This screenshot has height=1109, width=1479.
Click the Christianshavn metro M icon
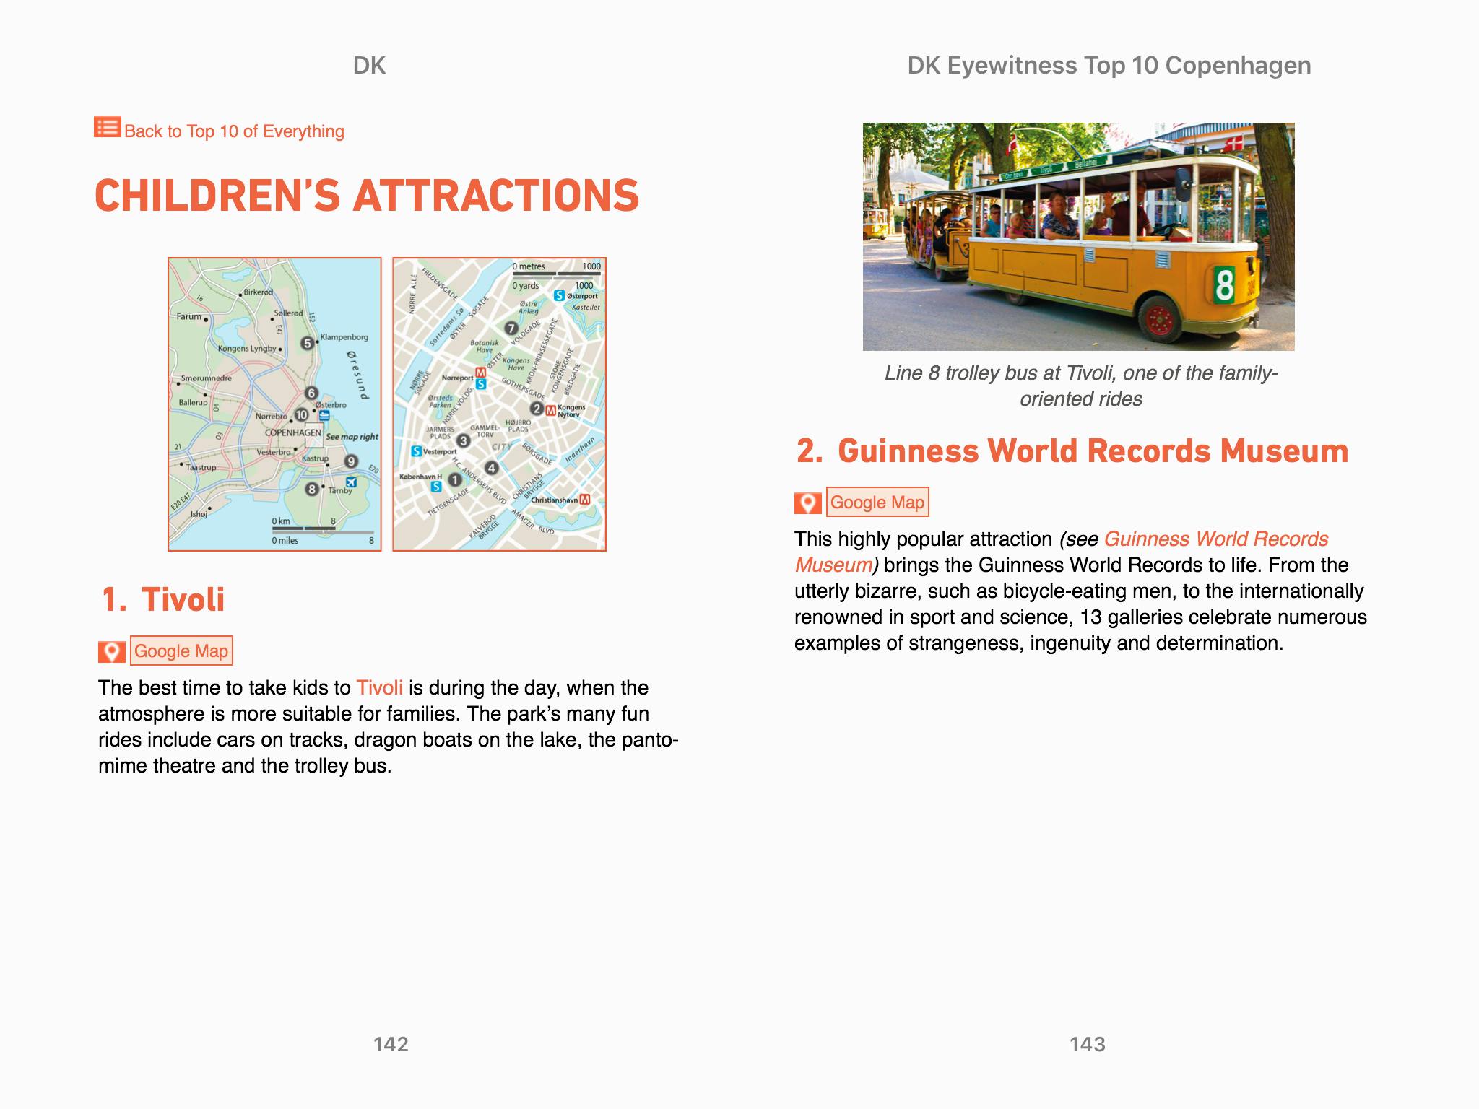585,500
